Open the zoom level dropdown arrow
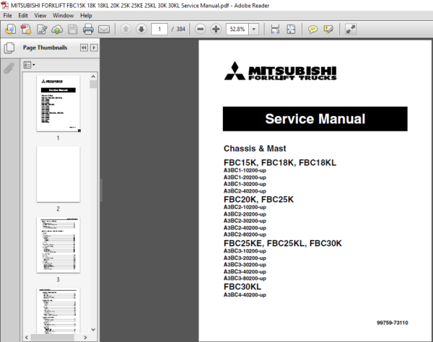Viewport: 433px width, 342px height. [254, 29]
